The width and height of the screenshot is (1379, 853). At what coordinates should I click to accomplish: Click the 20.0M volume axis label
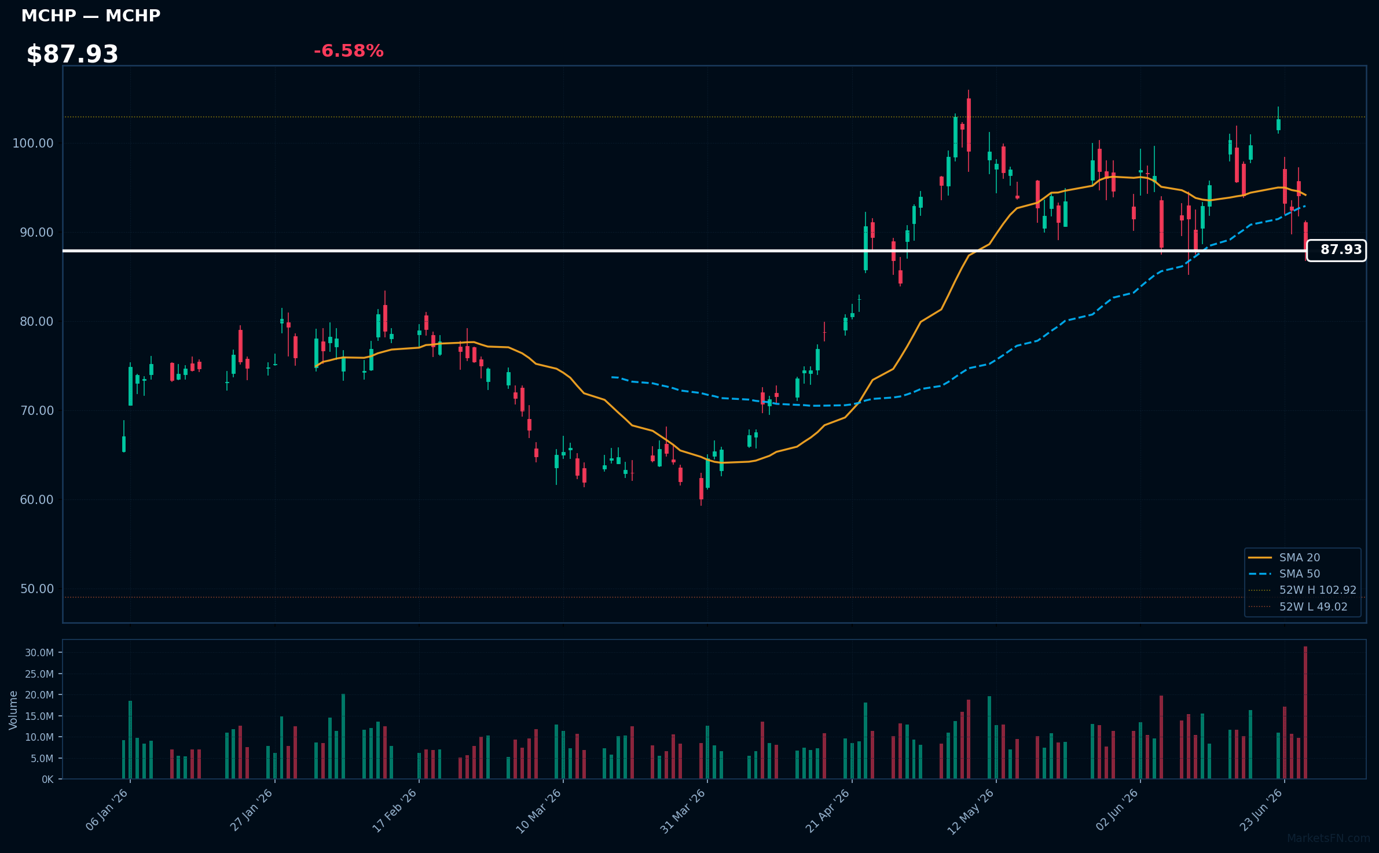tap(39, 694)
